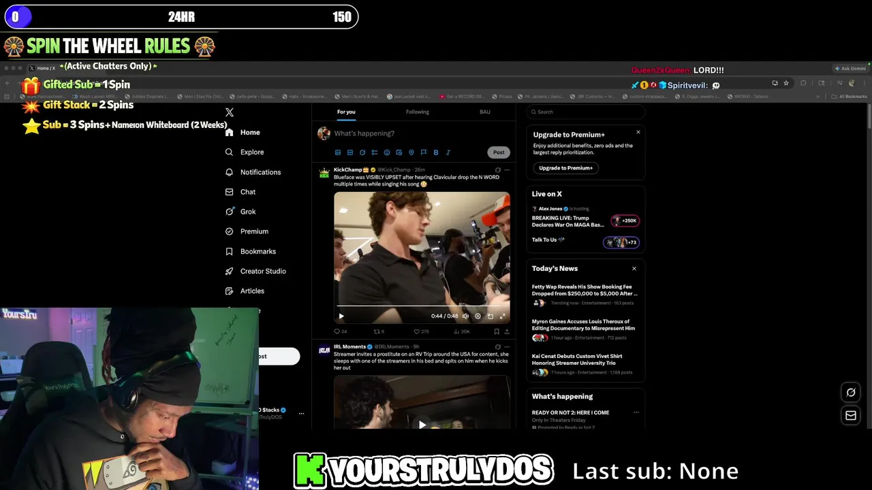Open Grok in the sidebar
This screenshot has height=490, width=872.
pyautogui.click(x=240, y=212)
